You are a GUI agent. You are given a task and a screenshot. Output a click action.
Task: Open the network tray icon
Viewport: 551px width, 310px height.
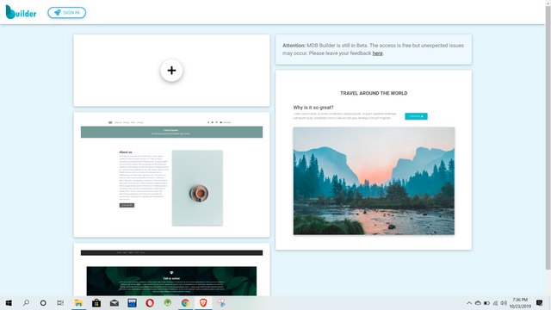click(495, 303)
